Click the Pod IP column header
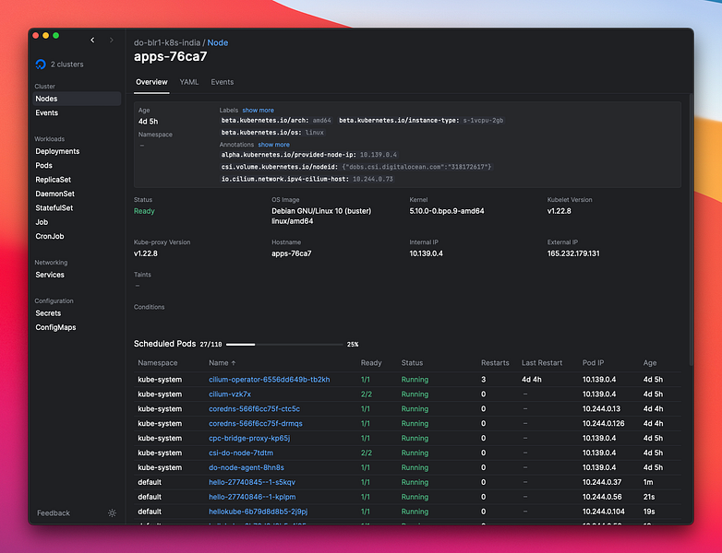The image size is (722, 553). point(593,363)
